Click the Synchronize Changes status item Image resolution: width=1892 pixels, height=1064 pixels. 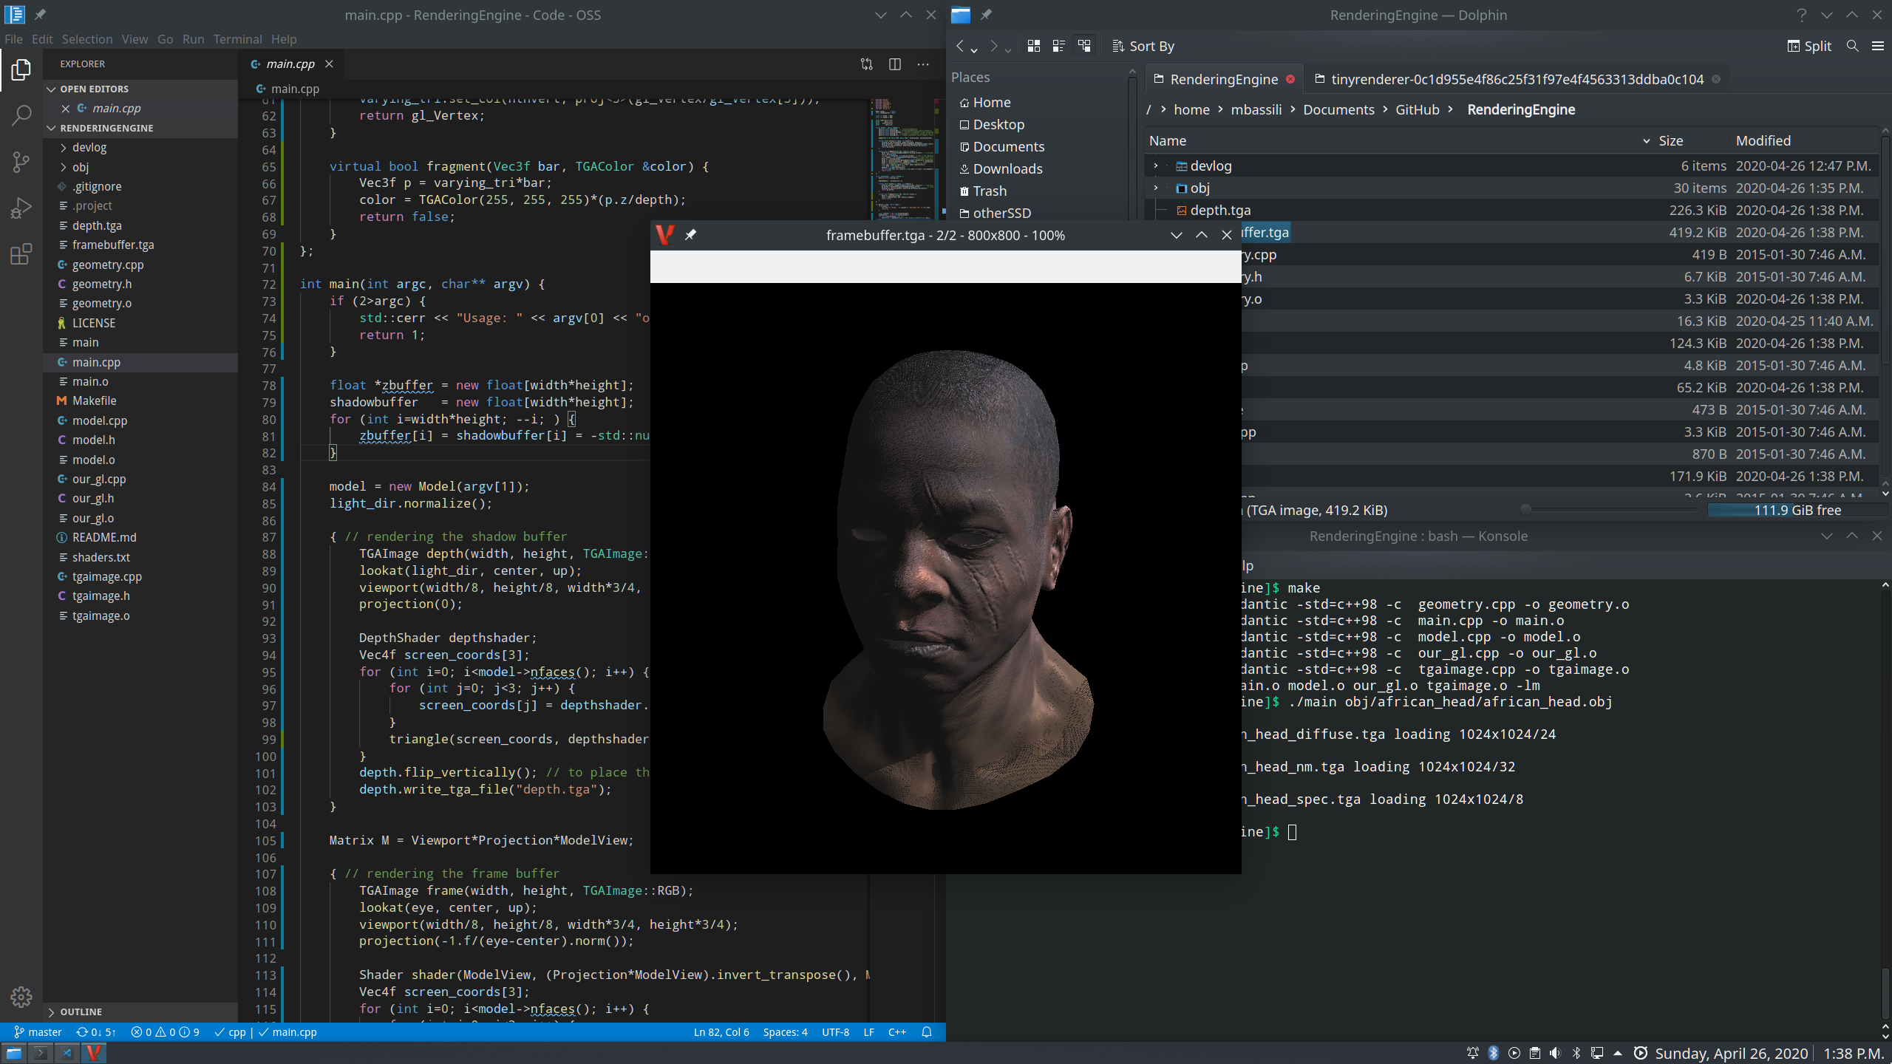[96, 1032]
